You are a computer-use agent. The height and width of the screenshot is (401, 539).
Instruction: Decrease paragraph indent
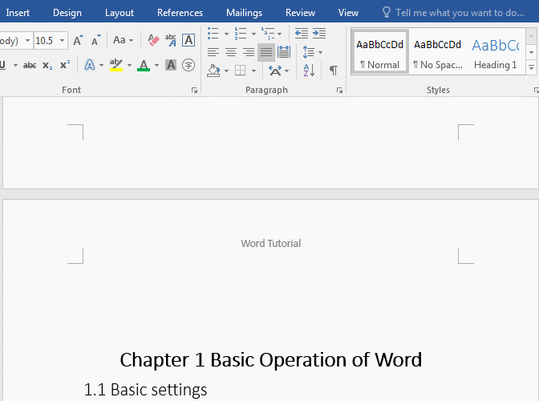click(302, 34)
